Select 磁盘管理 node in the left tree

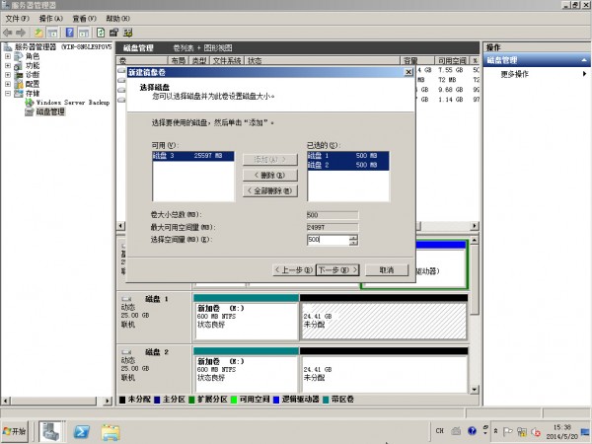48,111
